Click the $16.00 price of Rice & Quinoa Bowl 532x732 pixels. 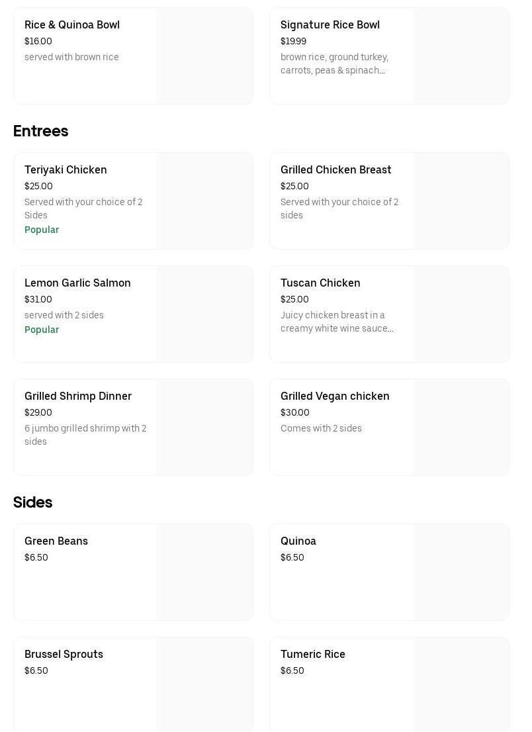pos(38,42)
